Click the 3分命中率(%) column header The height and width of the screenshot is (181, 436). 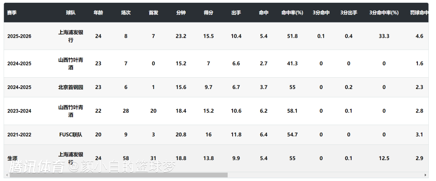[x=384, y=13]
